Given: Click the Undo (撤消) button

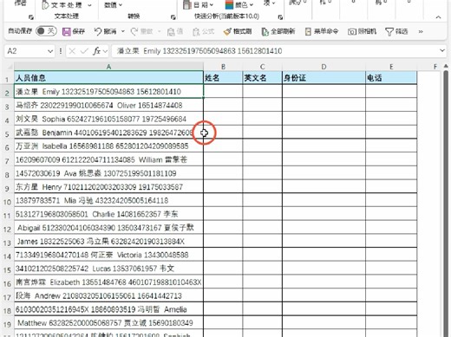Looking at the screenshot, I should [x=105, y=31].
